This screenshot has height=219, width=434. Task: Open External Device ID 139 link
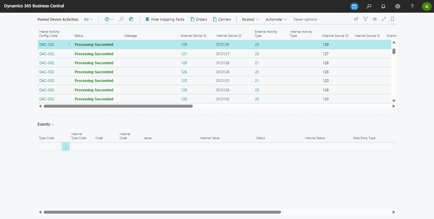(x=184, y=44)
